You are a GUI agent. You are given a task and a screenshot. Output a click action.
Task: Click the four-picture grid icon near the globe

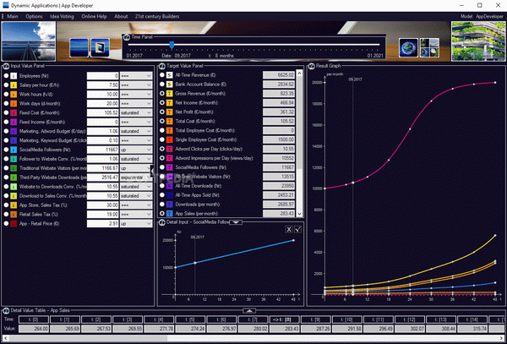tap(429, 48)
